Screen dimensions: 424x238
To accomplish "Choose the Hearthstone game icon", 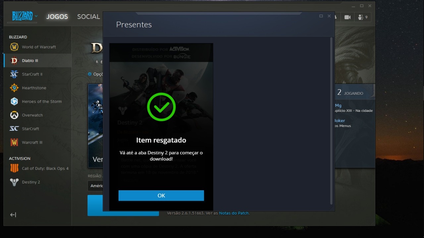I will tap(14, 88).
